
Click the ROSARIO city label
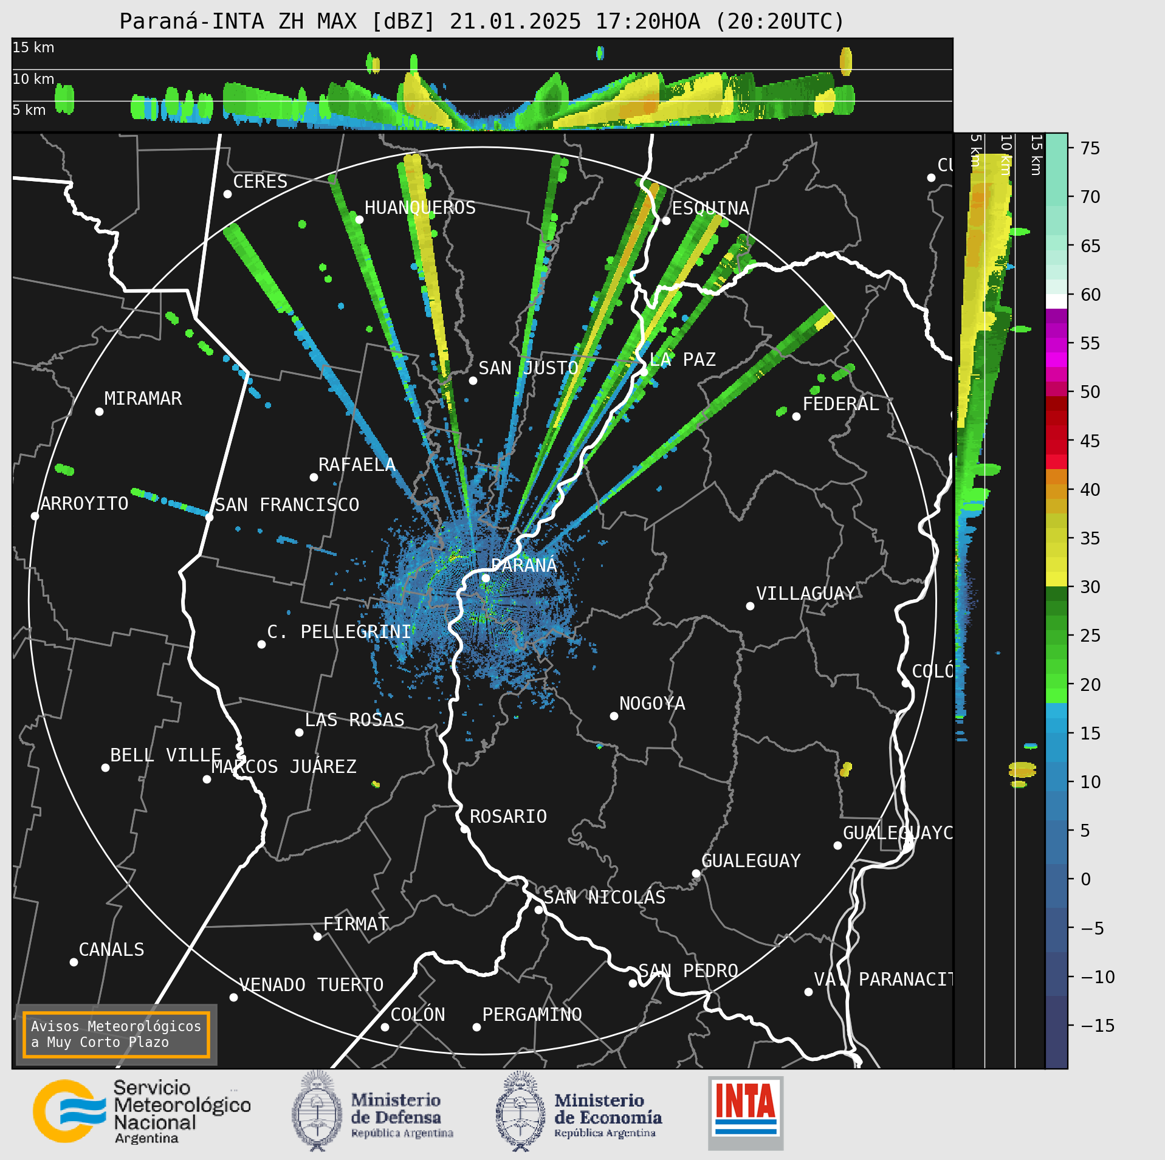pos(508,816)
